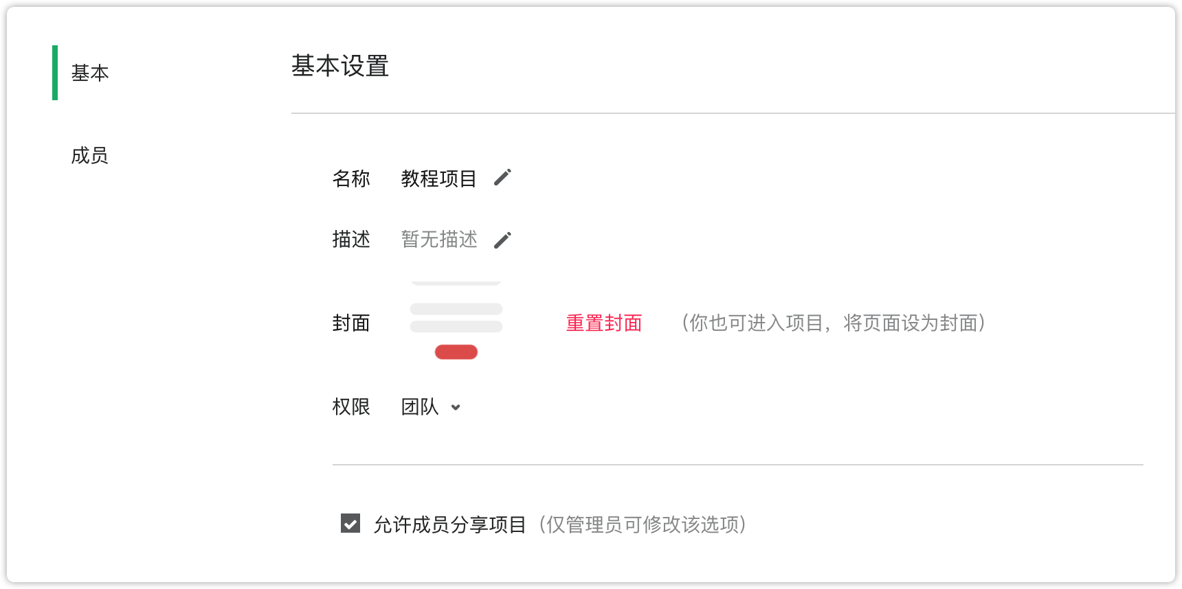Click the project cover thumbnail
Viewport: 1182px width, 589px height.
(456, 321)
